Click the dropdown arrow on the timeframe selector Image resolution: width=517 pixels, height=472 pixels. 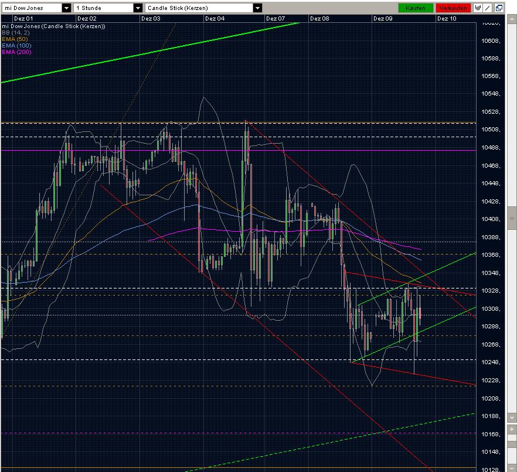pos(137,8)
